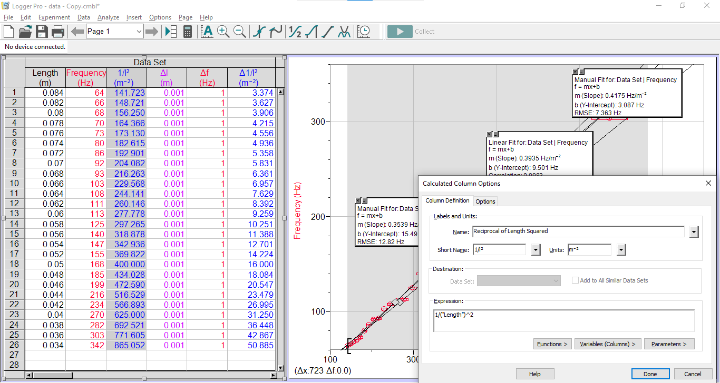Open the Short Name dropdown arrow

(x=536, y=250)
